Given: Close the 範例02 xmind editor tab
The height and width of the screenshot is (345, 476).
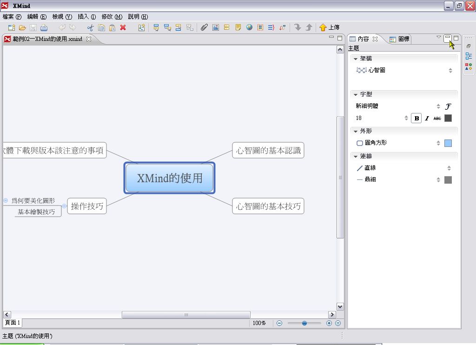Looking at the screenshot, I should 89,39.
